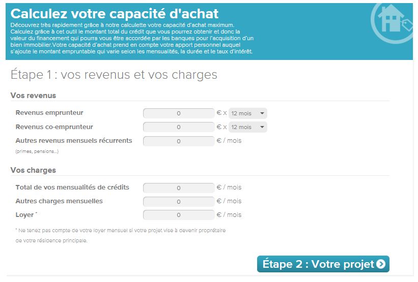Focus the Autres charges mensuelles field
Viewport: 418px width, 282px height.
(x=179, y=201)
